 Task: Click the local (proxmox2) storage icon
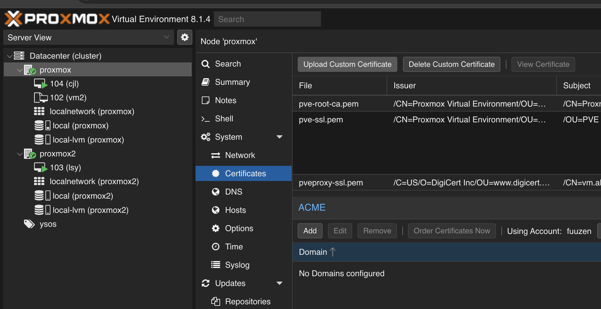(42, 195)
